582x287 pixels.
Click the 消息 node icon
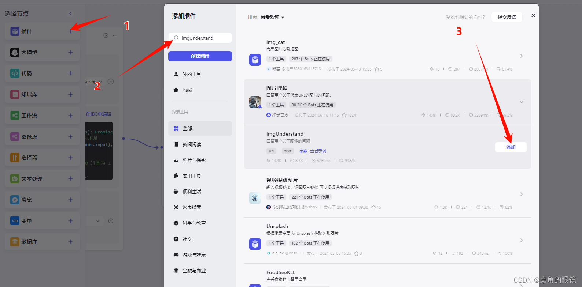(x=15, y=200)
